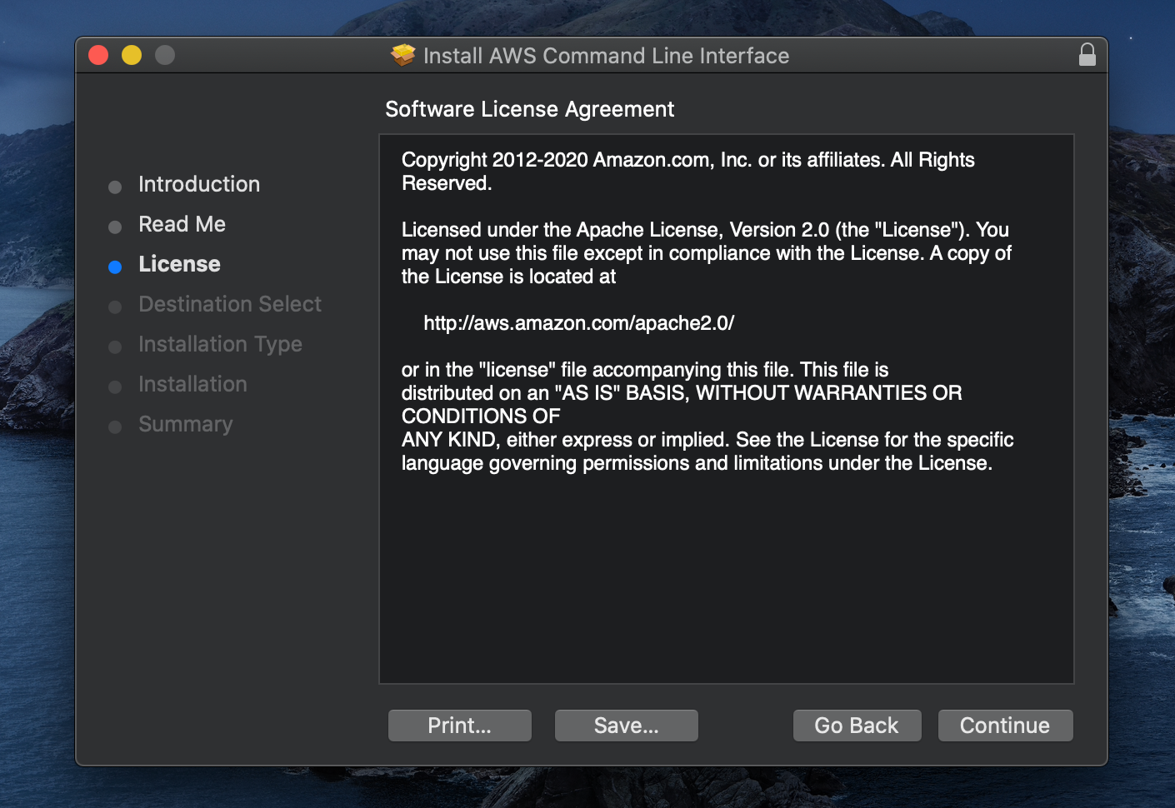Select the Summary step in the sidebar
Image resolution: width=1175 pixels, height=808 pixels.
[185, 424]
